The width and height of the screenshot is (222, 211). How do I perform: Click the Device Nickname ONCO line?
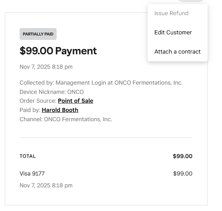[x=52, y=92]
